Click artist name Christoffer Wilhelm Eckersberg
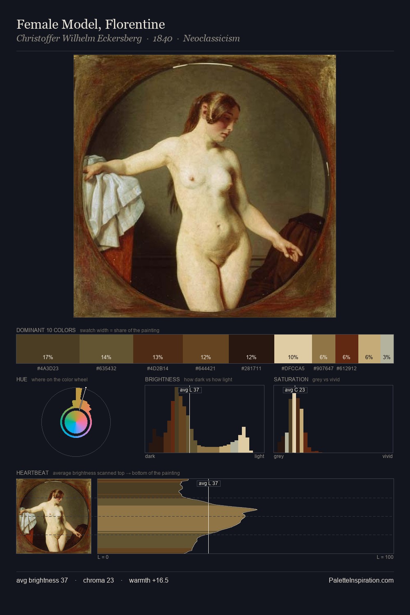This screenshot has height=615, width=410. point(79,39)
